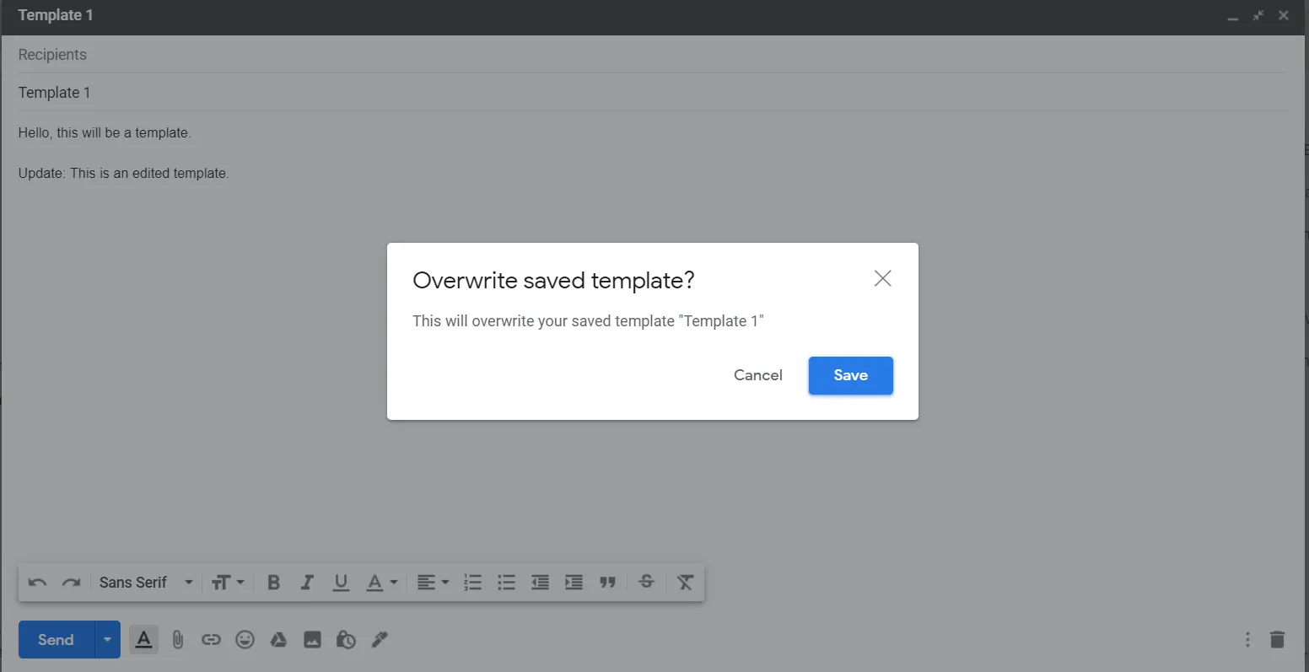Image resolution: width=1309 pixels, height=672 pixels.
Task: Insert files using Google Drive icon
Action: pos(278,640)
